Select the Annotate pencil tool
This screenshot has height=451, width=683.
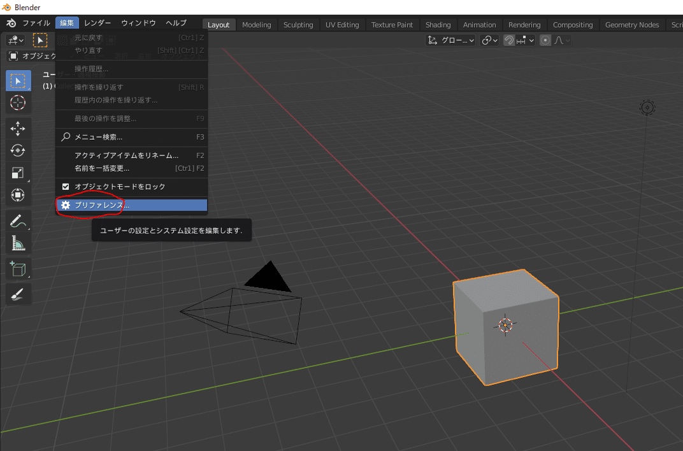[x=18, y=220]
